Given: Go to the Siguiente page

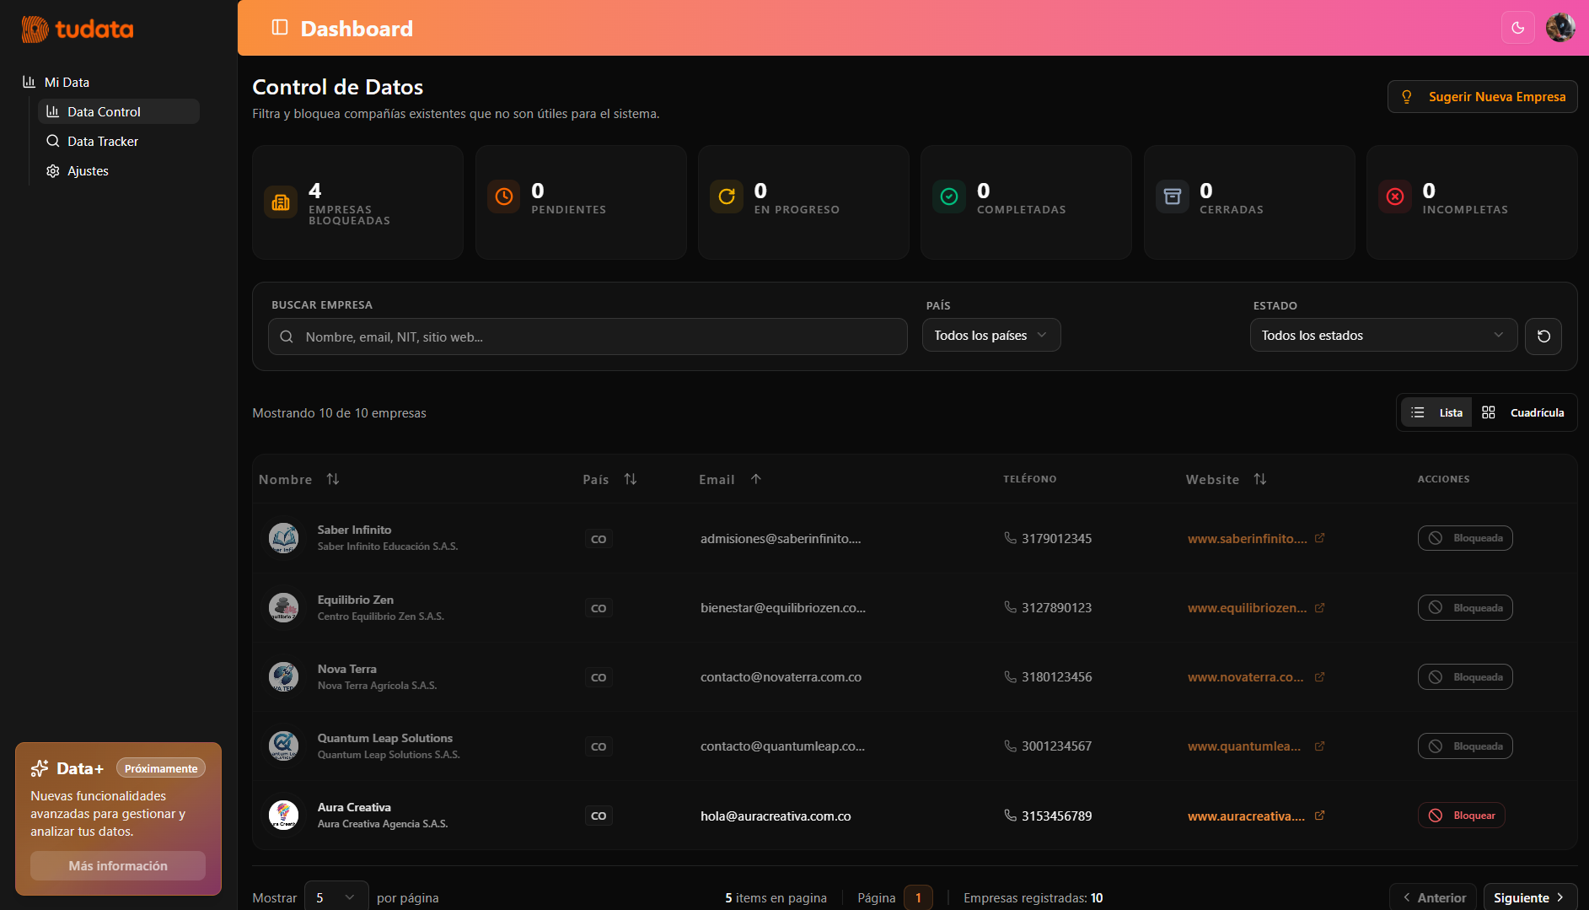Looking at the screenshot, I should coord(1528,897).
